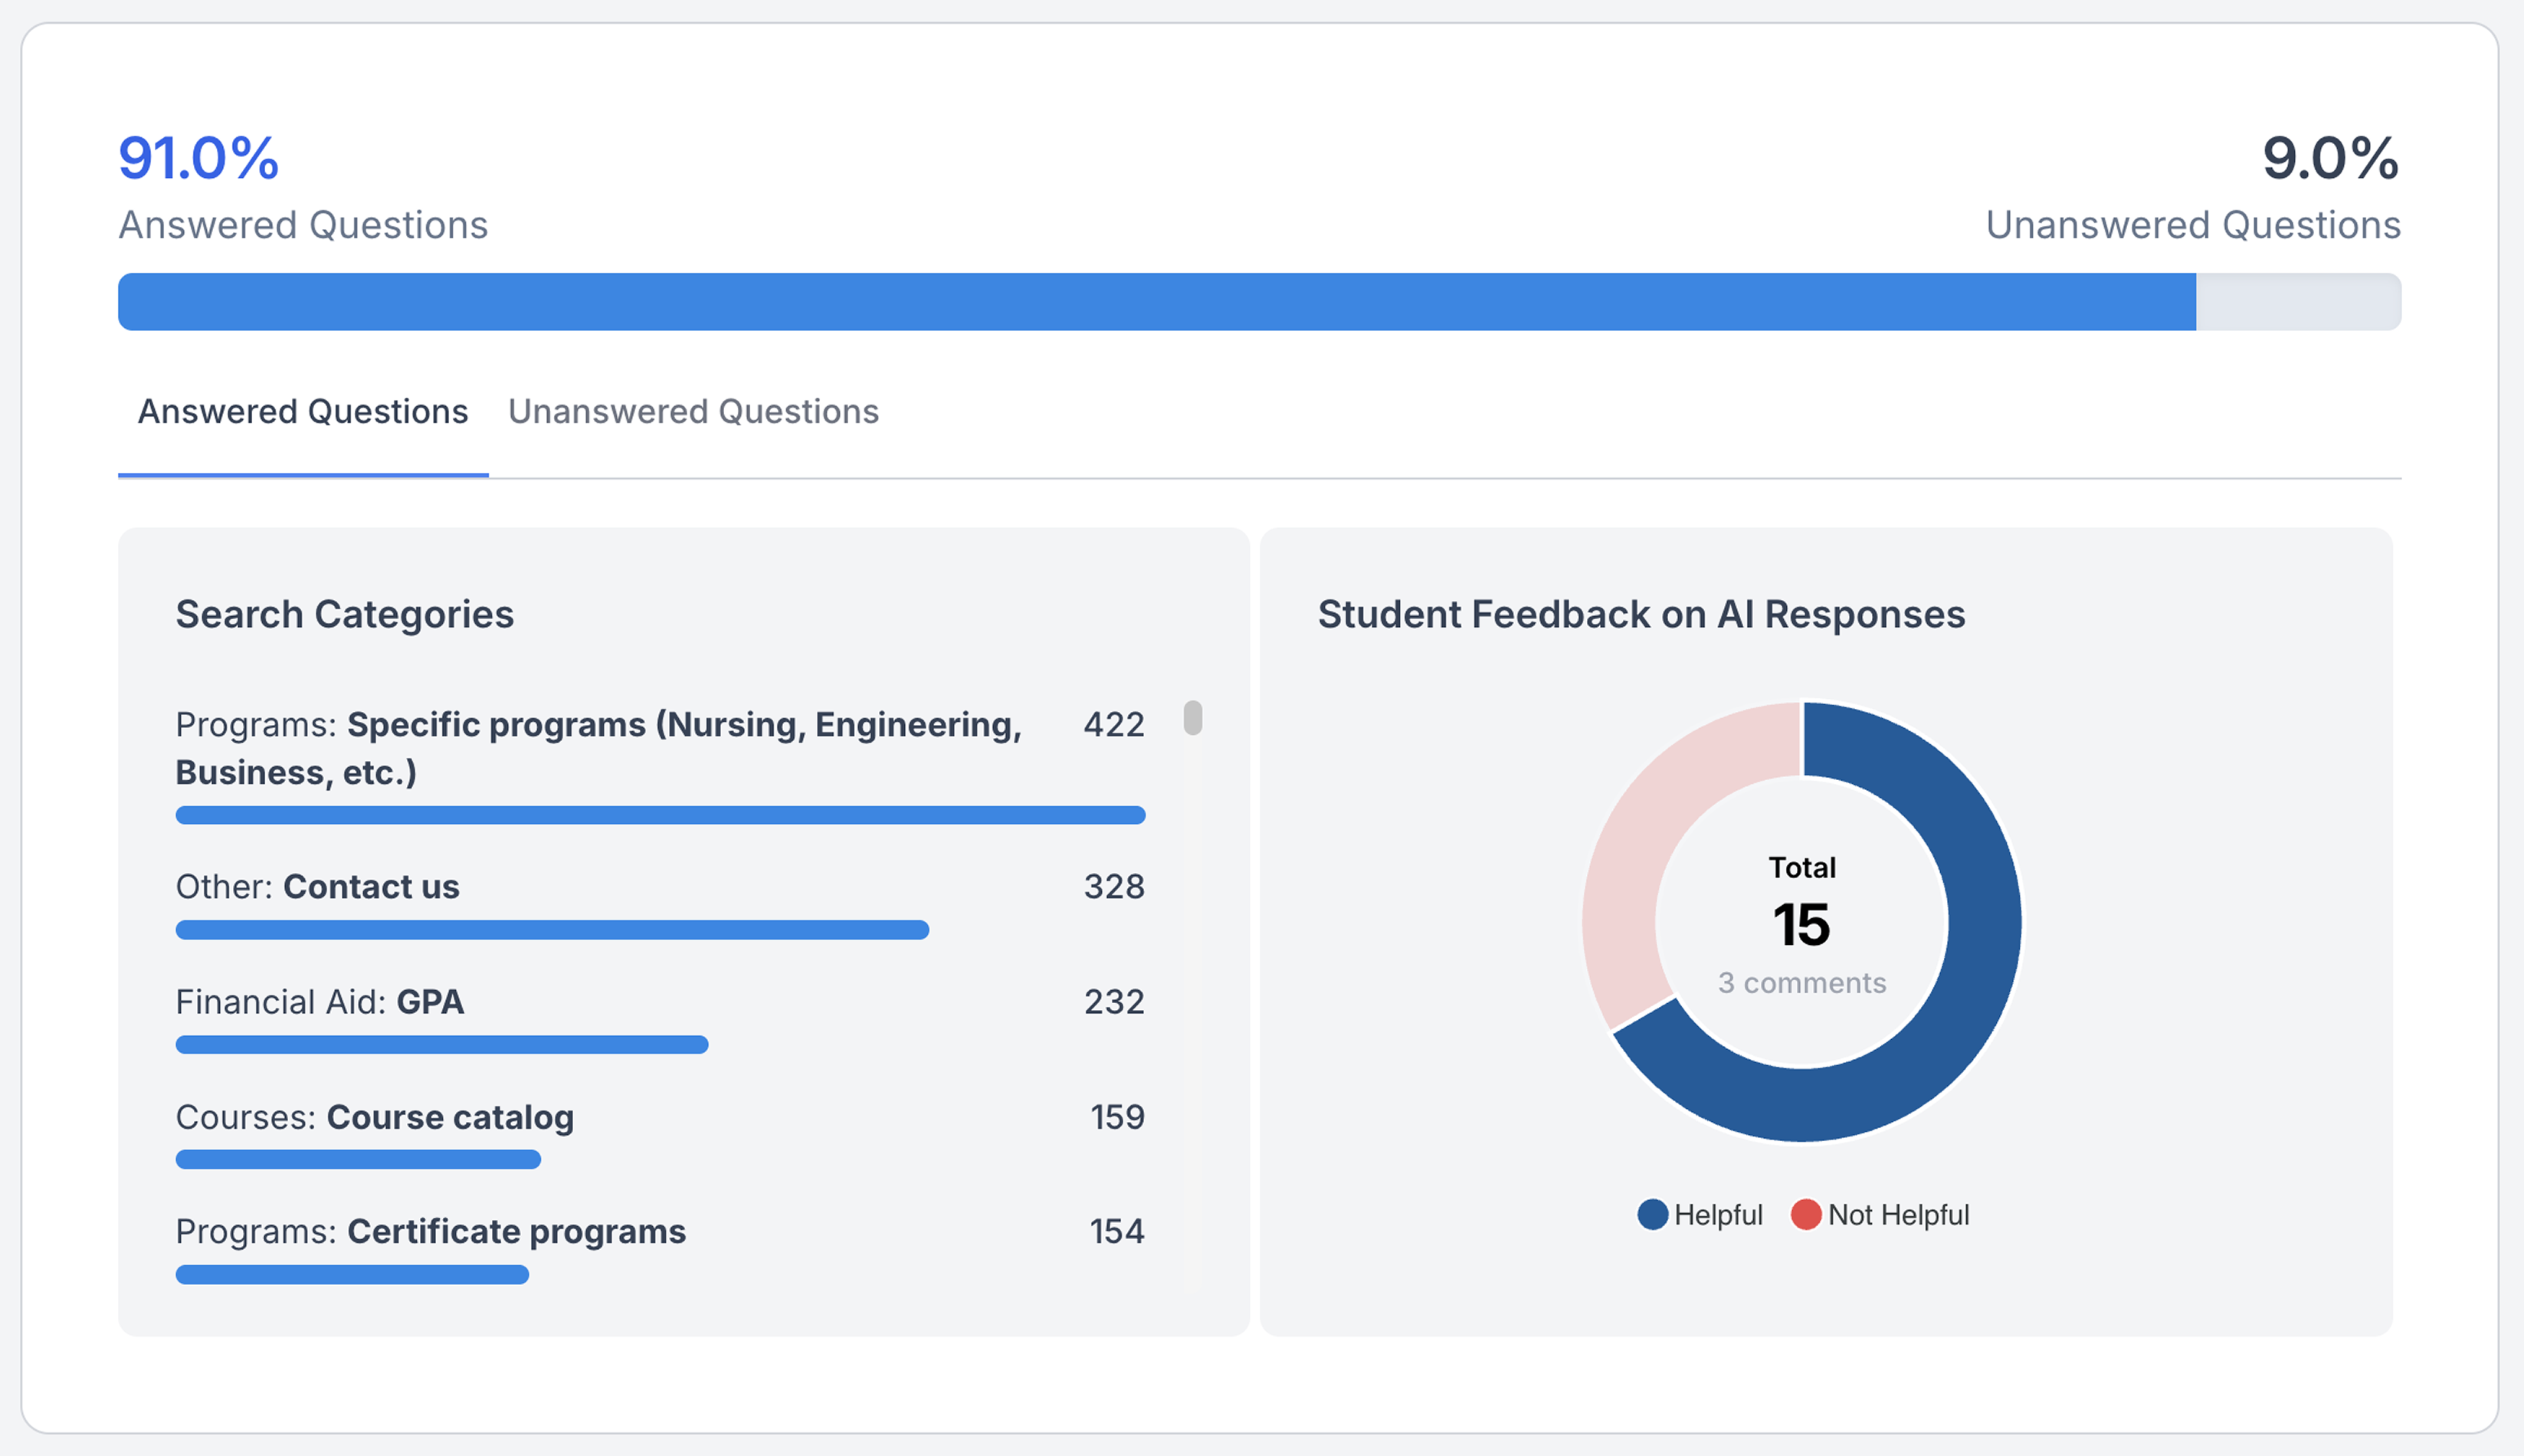
Task: Select the Answered Questions tab
Action: (303, 412)
